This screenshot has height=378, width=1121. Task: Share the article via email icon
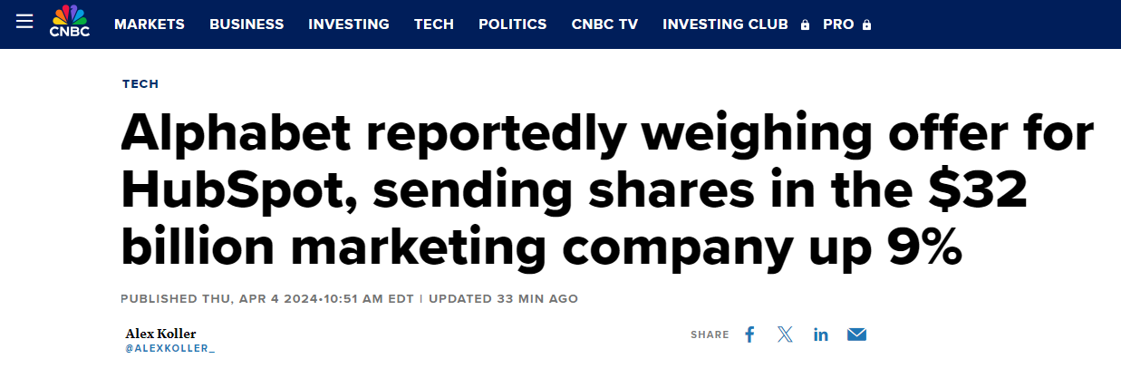[856, 334]
